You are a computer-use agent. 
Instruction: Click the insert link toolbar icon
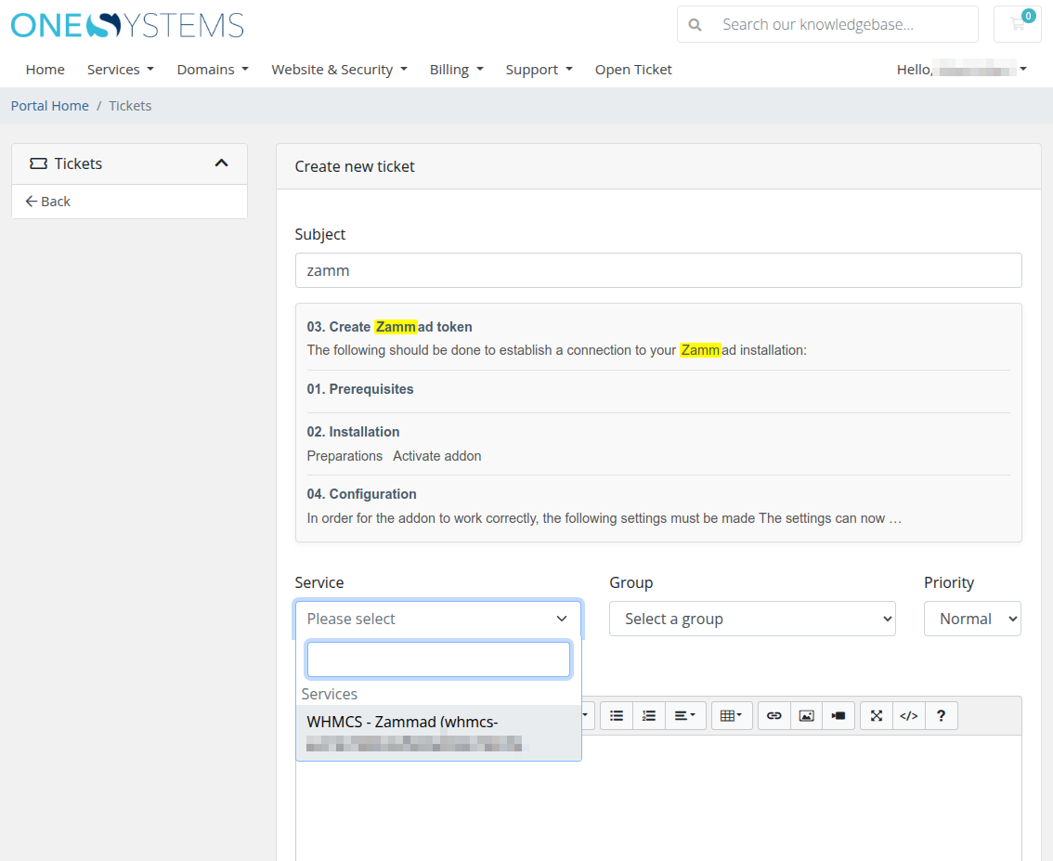pos(773,716)
